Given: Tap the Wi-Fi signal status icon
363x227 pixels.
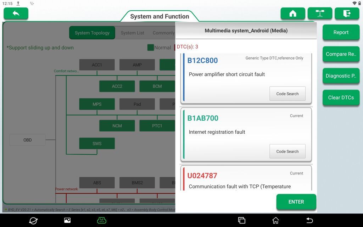Looking at the screenshot, I should [x=354, y=3].
